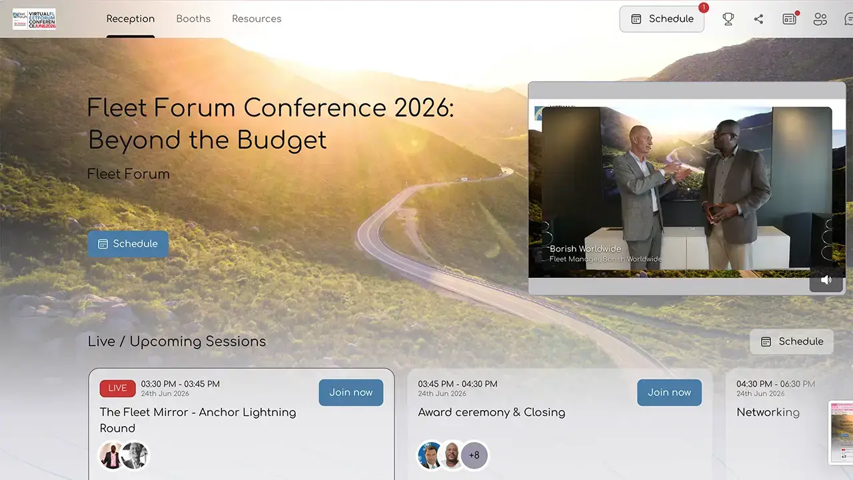Image resolution: width=853 pixels, height=480 pixels.
Task: Open the people attendees icon
Action: 820,19
